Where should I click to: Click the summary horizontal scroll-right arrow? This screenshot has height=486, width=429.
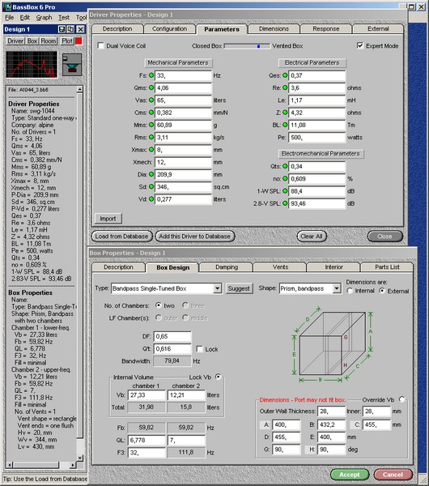[x=73, y=465]
